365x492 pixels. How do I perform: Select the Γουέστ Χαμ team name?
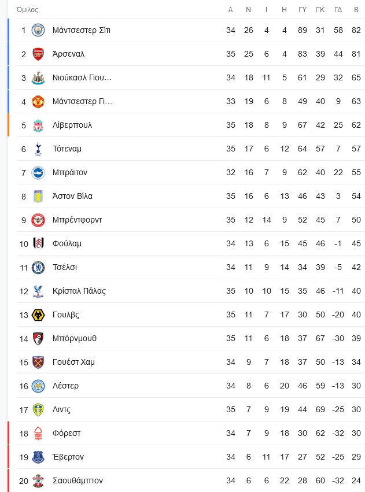73,362
